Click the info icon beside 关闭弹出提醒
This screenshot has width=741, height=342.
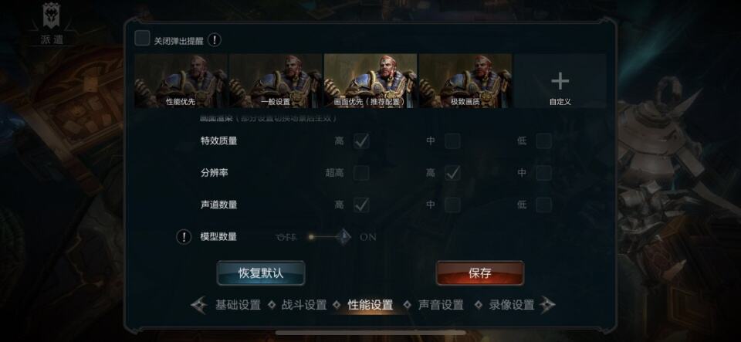point(214,40)
